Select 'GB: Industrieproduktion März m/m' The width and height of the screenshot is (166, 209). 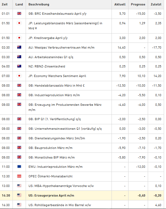(x=54, y=95)
